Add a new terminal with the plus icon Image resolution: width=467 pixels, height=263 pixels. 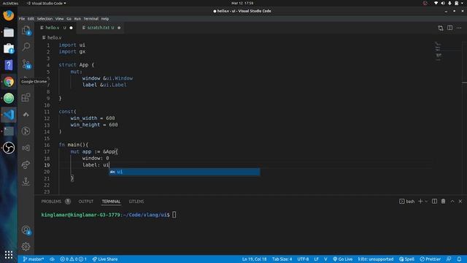coord(420,202)
